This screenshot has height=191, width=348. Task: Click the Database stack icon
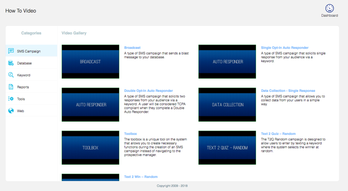(x=11, y=63)
